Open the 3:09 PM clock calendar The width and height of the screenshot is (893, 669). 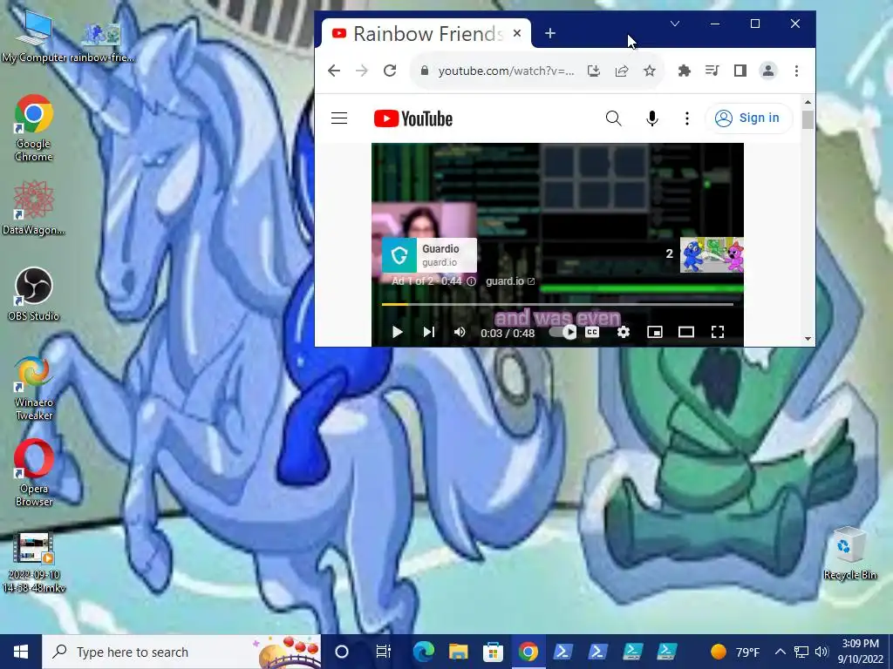pyautogui.click(x=861, y=652)
